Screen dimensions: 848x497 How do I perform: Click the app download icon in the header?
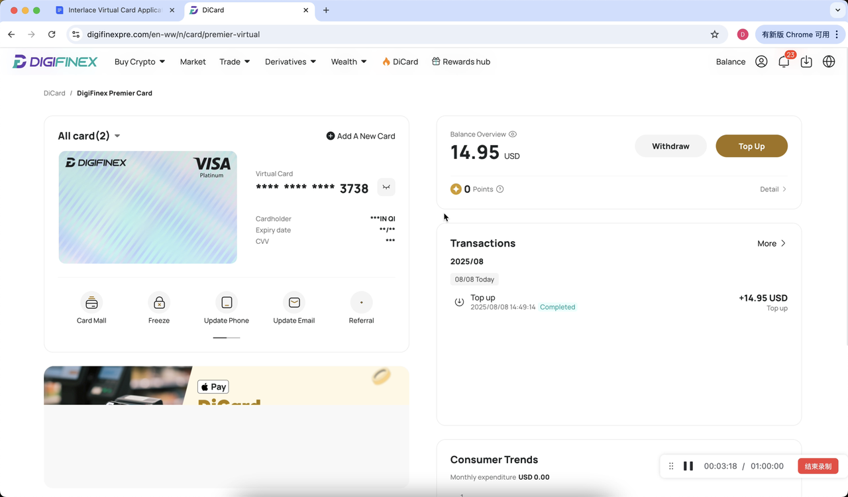point(806,61)
